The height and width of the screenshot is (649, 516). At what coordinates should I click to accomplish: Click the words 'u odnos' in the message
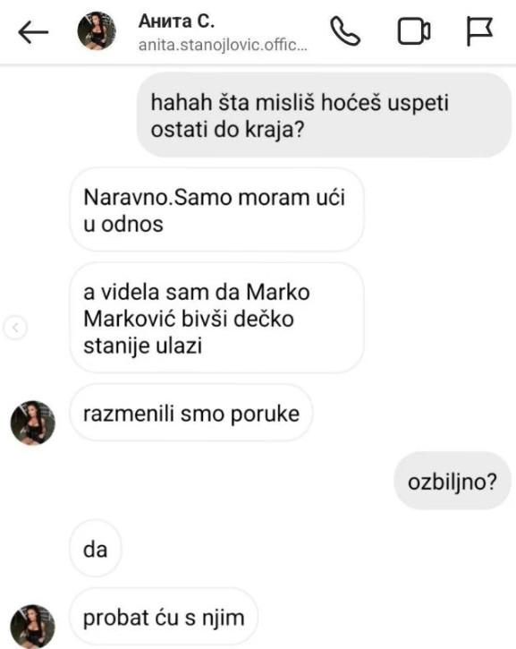click(x=123, y=224)
